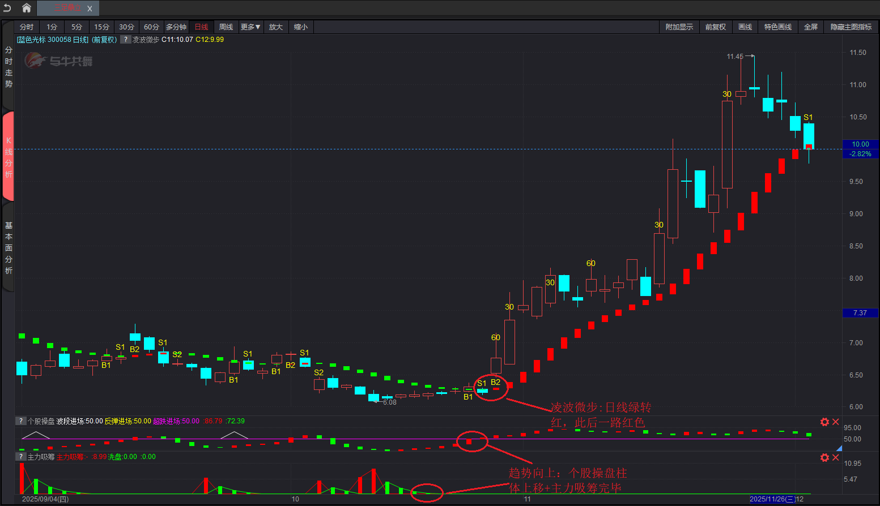Click the back arrow icon
Screen dimensions: 880x506
[x=7, y=8]
